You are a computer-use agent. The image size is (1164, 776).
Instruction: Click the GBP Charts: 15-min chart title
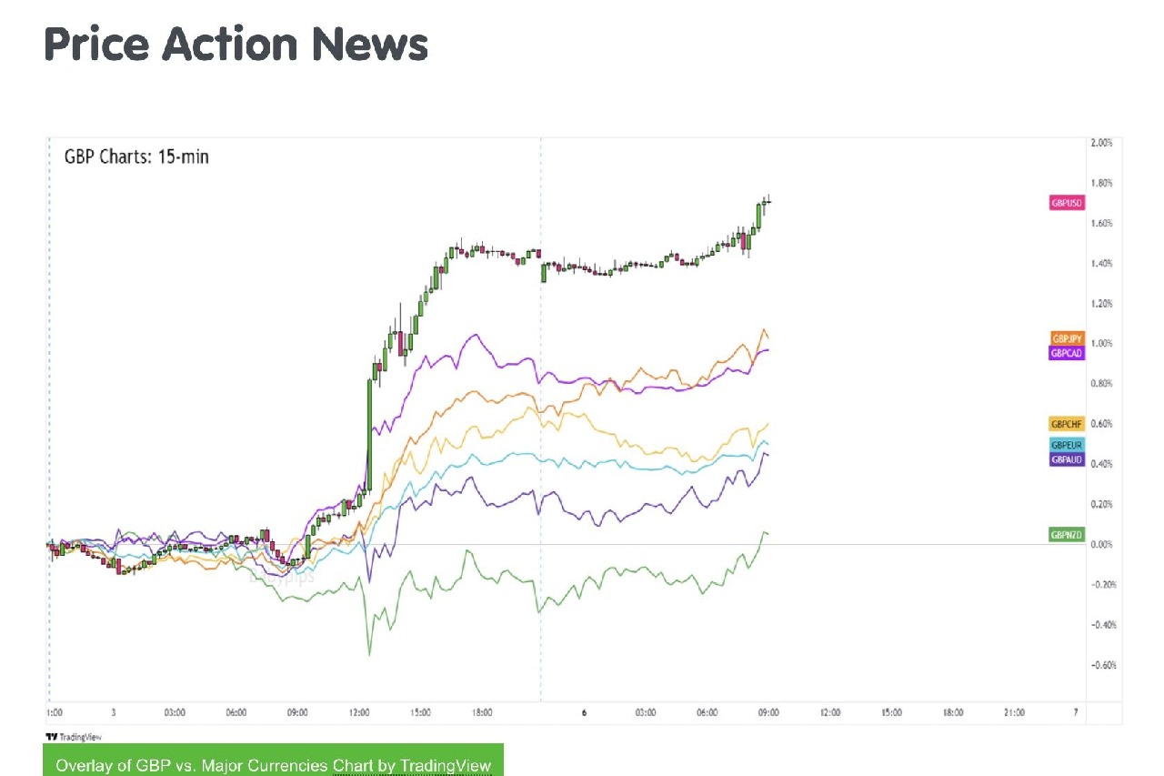(136, 156)
